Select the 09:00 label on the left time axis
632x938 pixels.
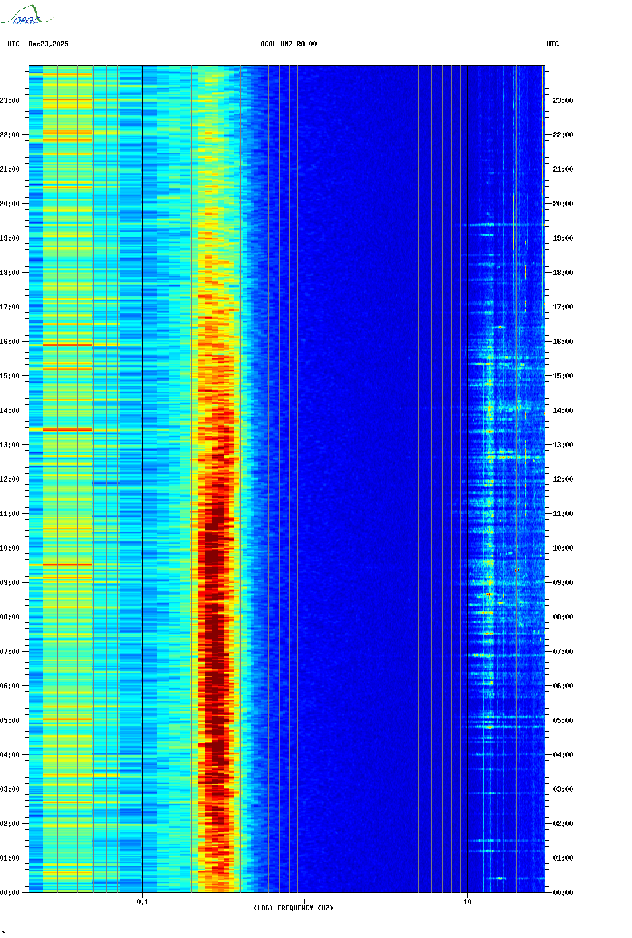click(10, 583)
